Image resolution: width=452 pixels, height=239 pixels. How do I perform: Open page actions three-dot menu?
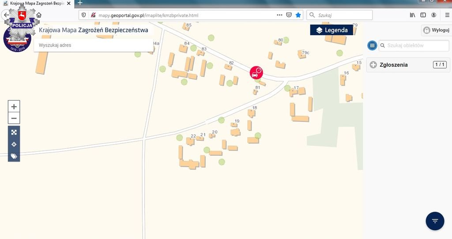pos(279,15)
